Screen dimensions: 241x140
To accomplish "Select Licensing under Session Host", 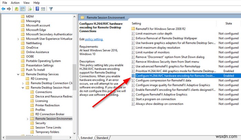I will [42, 101].
